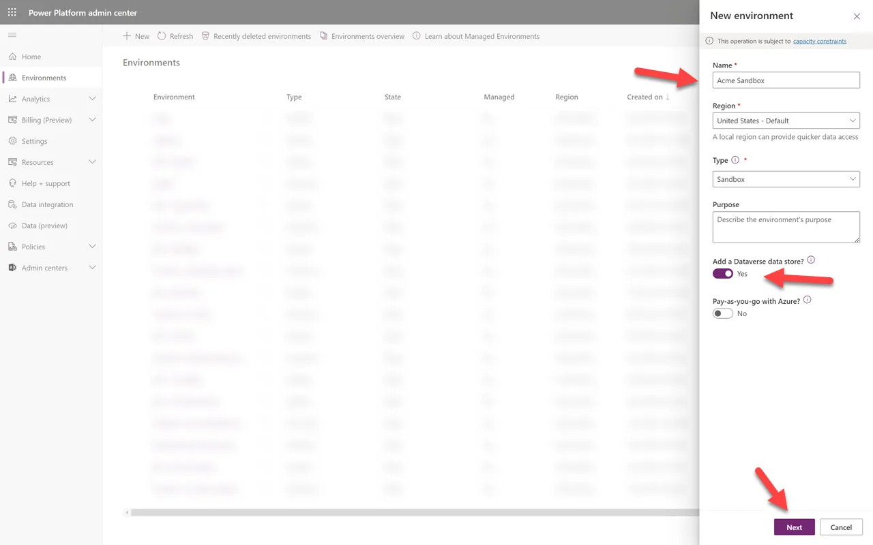Click the Purpose description text field

click(x=786, y=227)
